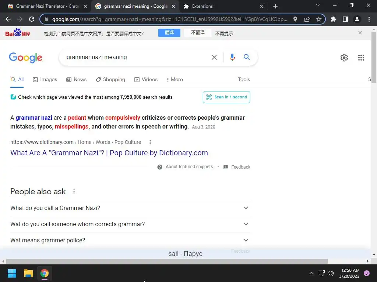Screen dimensions: 377x282
Task: Click the dictionary.com breadcrumb URL
Action: coord(75,142)
